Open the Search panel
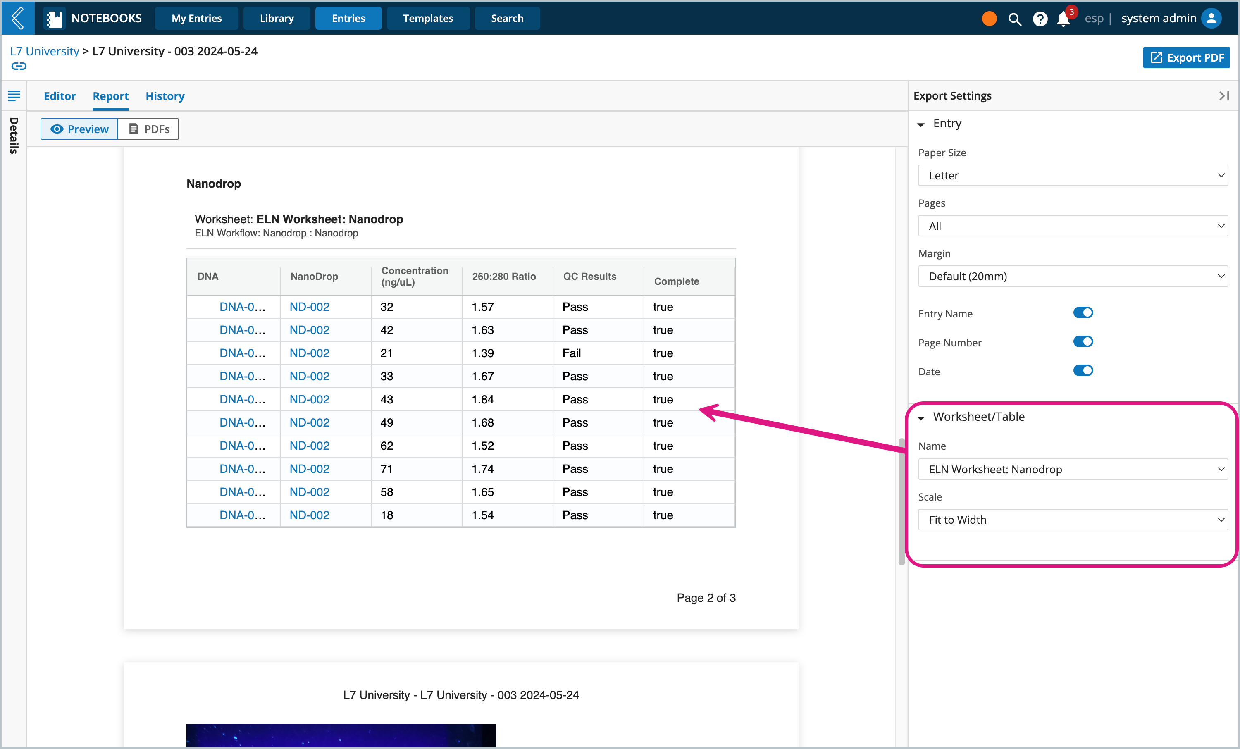Viewport: 1240px width, 749px height. click(508, 18)
